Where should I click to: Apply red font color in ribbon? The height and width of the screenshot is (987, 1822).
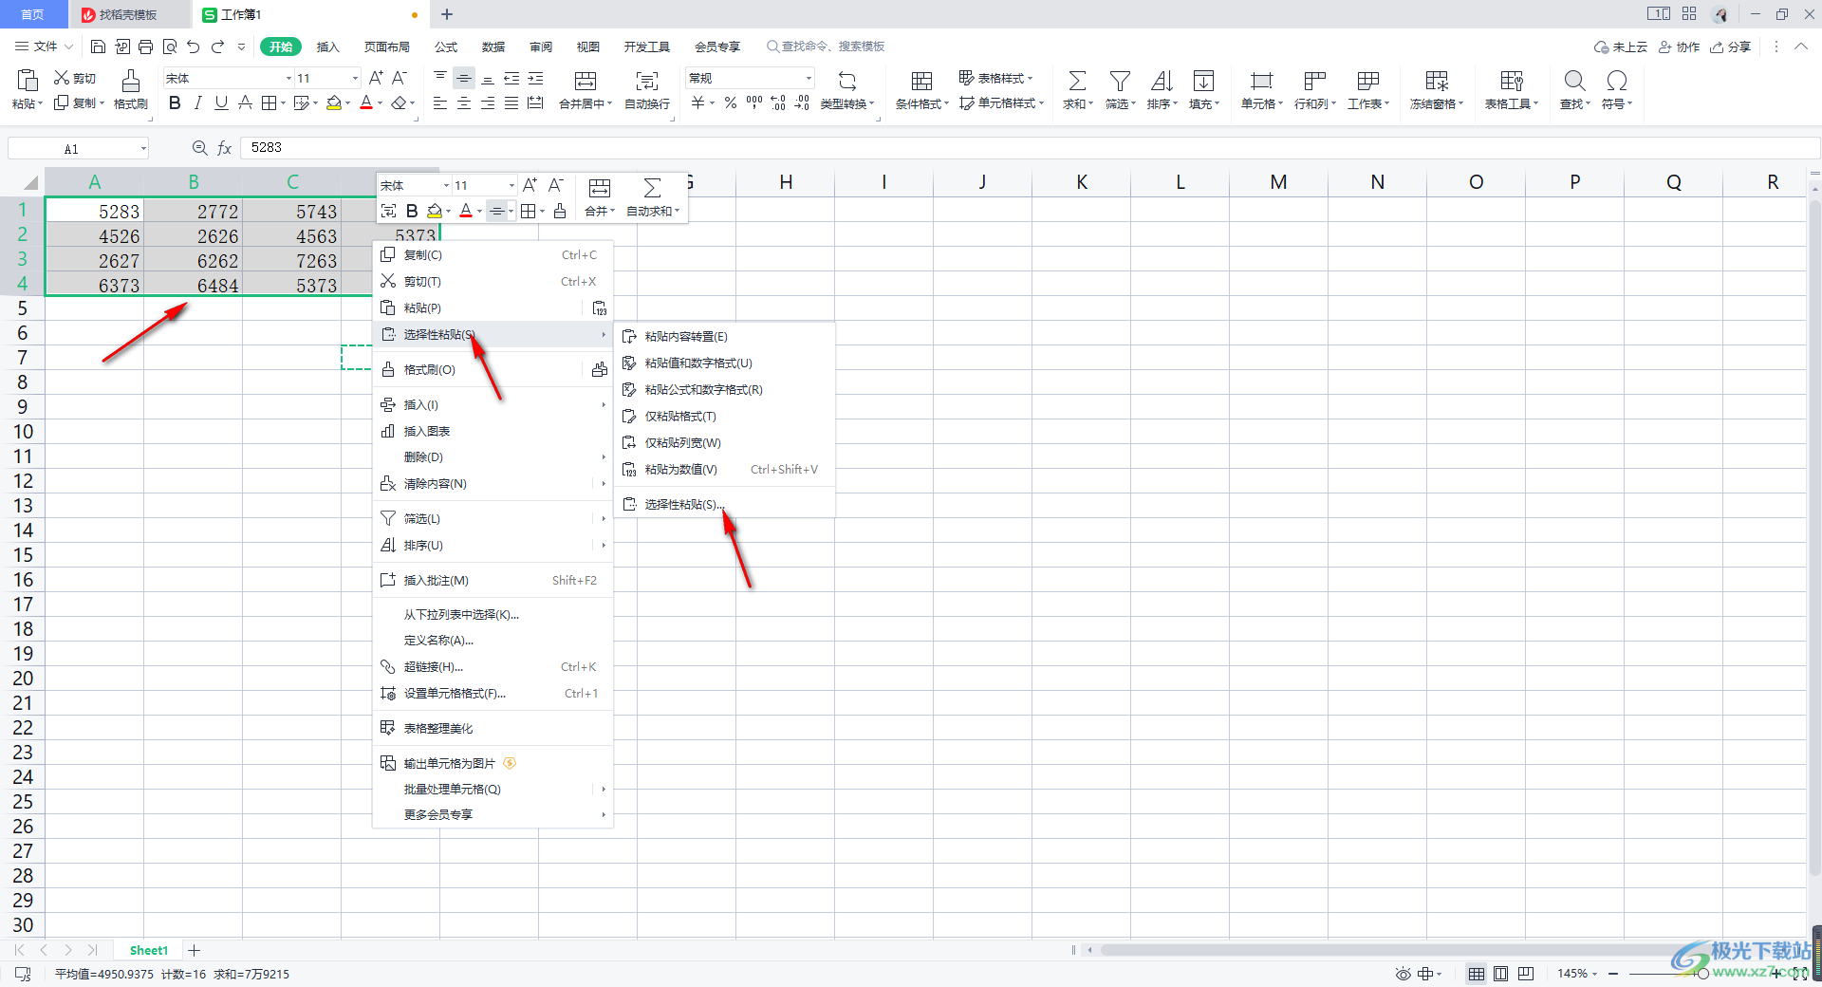366,103
